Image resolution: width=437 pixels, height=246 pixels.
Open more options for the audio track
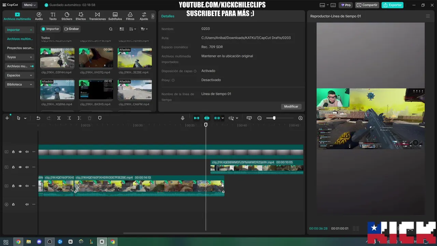[x=34, y=204]
